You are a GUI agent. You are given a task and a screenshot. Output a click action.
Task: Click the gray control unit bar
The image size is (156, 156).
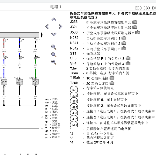coord(19,35)
